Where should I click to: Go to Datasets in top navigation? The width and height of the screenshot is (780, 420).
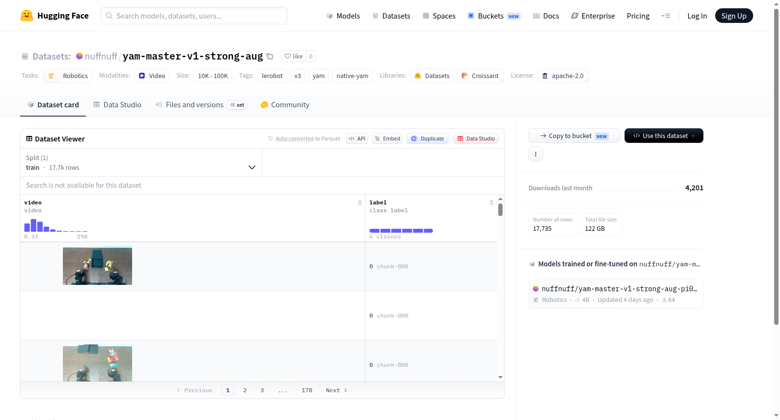(x=391, y=16)
